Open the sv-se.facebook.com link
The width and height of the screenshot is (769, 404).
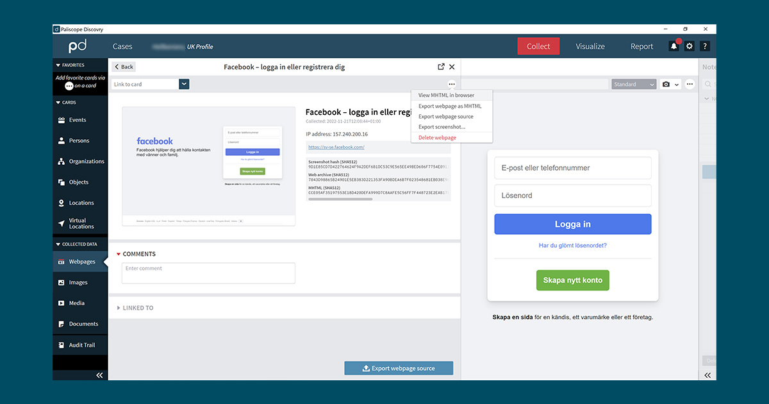click(336, 147)
